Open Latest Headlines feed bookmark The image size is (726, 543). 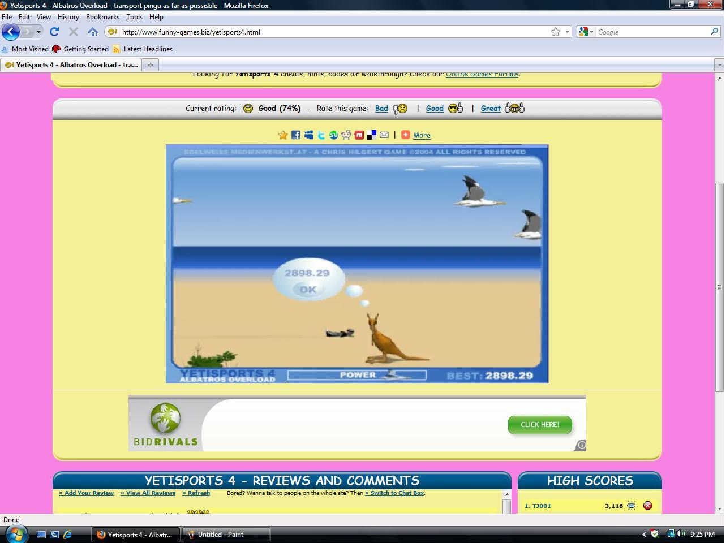143,49
